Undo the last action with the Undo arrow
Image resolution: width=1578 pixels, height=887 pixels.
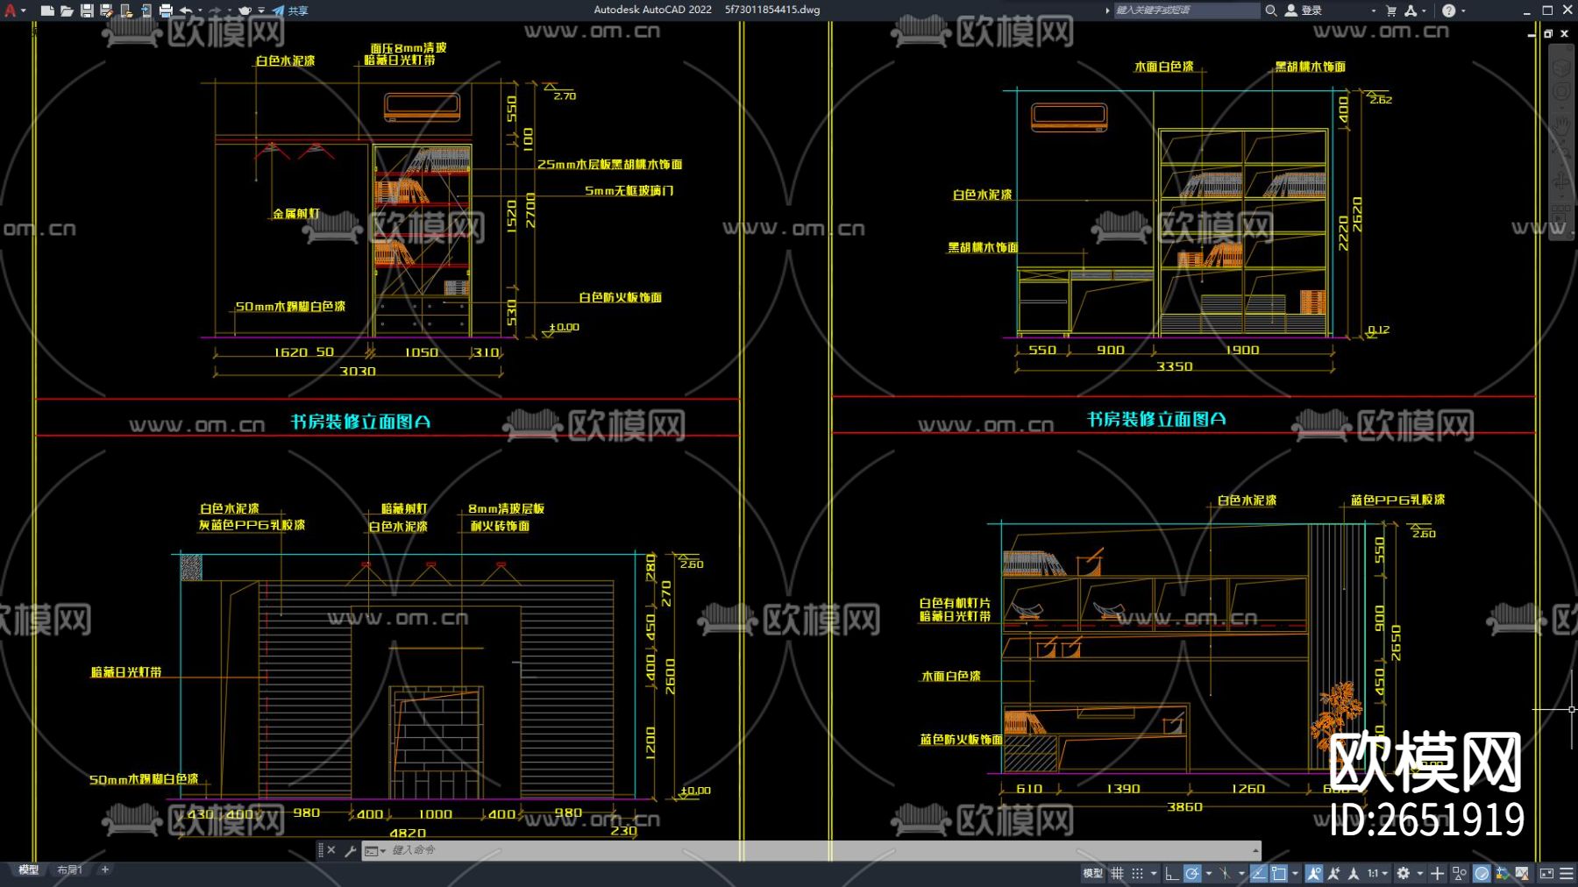pos(186,11)
